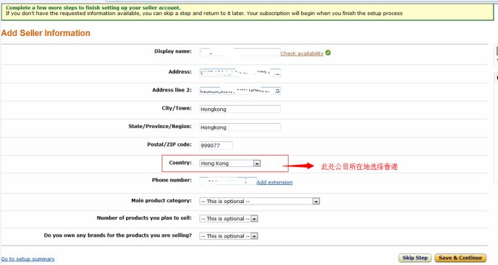Image resolution: width=498 pixels, height=265 pixels.
Task: Focus the Address input field
Action: tap(240, 73)
